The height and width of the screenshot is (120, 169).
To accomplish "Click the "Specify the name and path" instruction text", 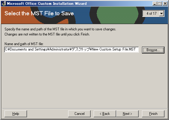I will 60,29.
